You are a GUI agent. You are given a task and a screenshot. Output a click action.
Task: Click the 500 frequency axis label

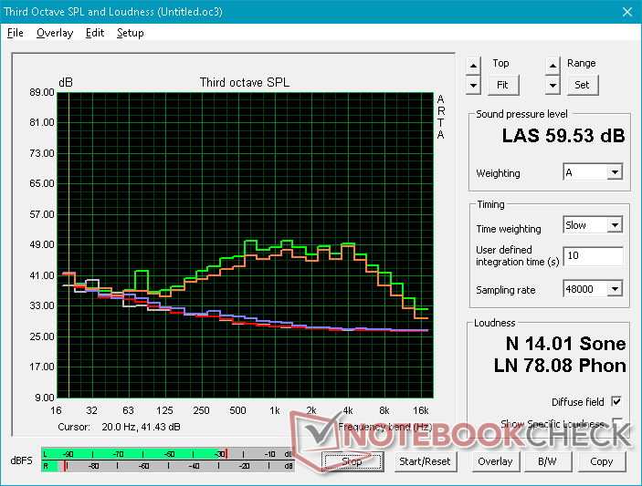[237, 410]
